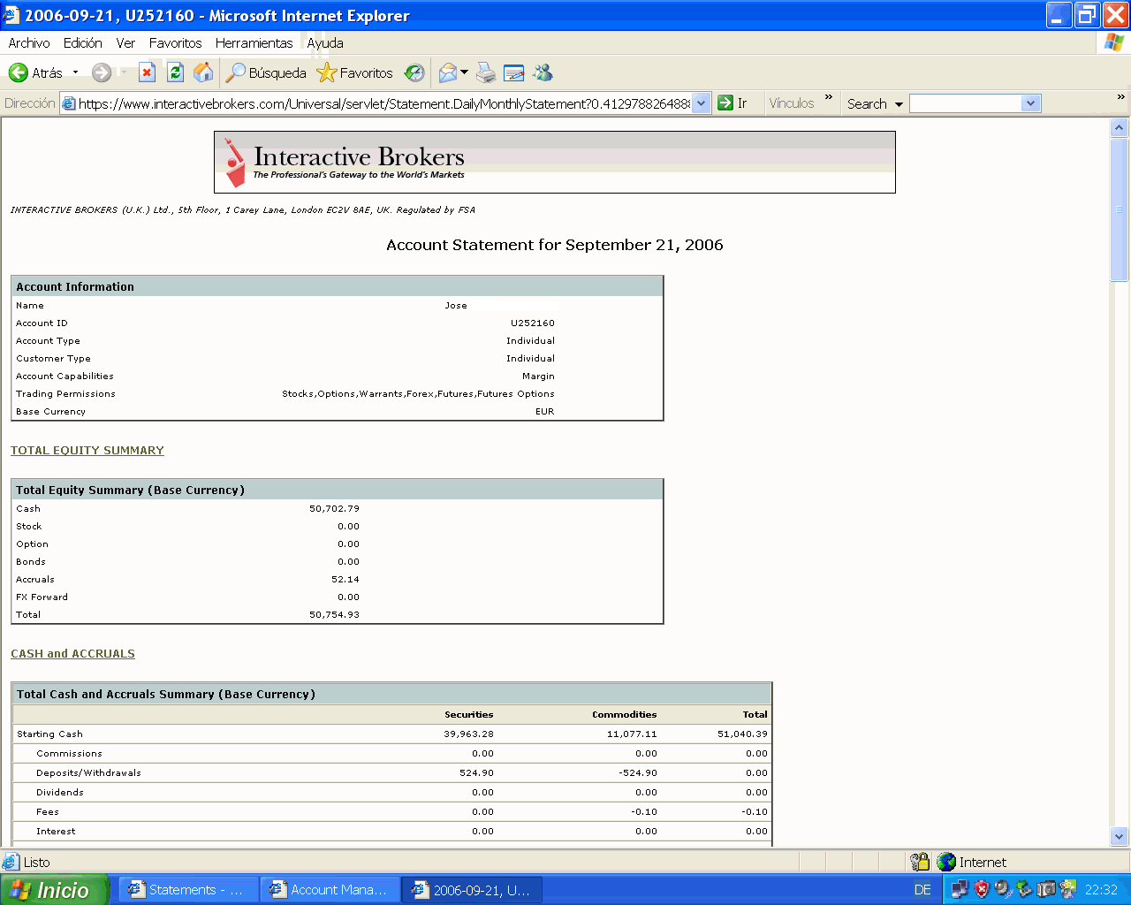Open the Favoritos star toolbar button
Viewport: 1131px width, 905px height.
pos(354,72)
